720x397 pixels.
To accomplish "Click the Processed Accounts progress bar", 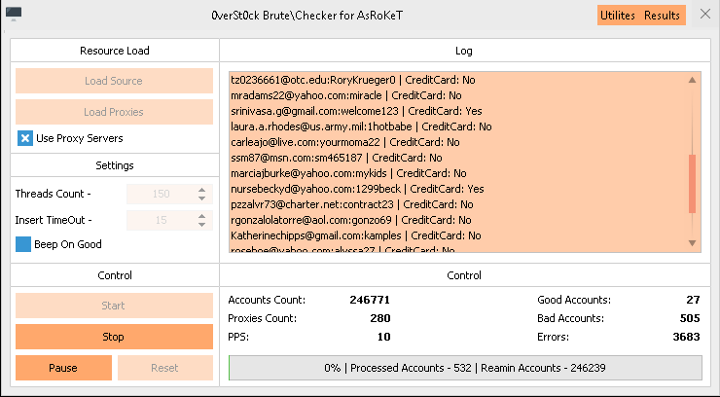I will pyautogui.click(x=465, y=368).
